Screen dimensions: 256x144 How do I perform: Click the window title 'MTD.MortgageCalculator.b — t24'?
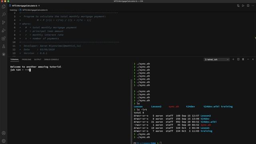[x=128, y=1]
